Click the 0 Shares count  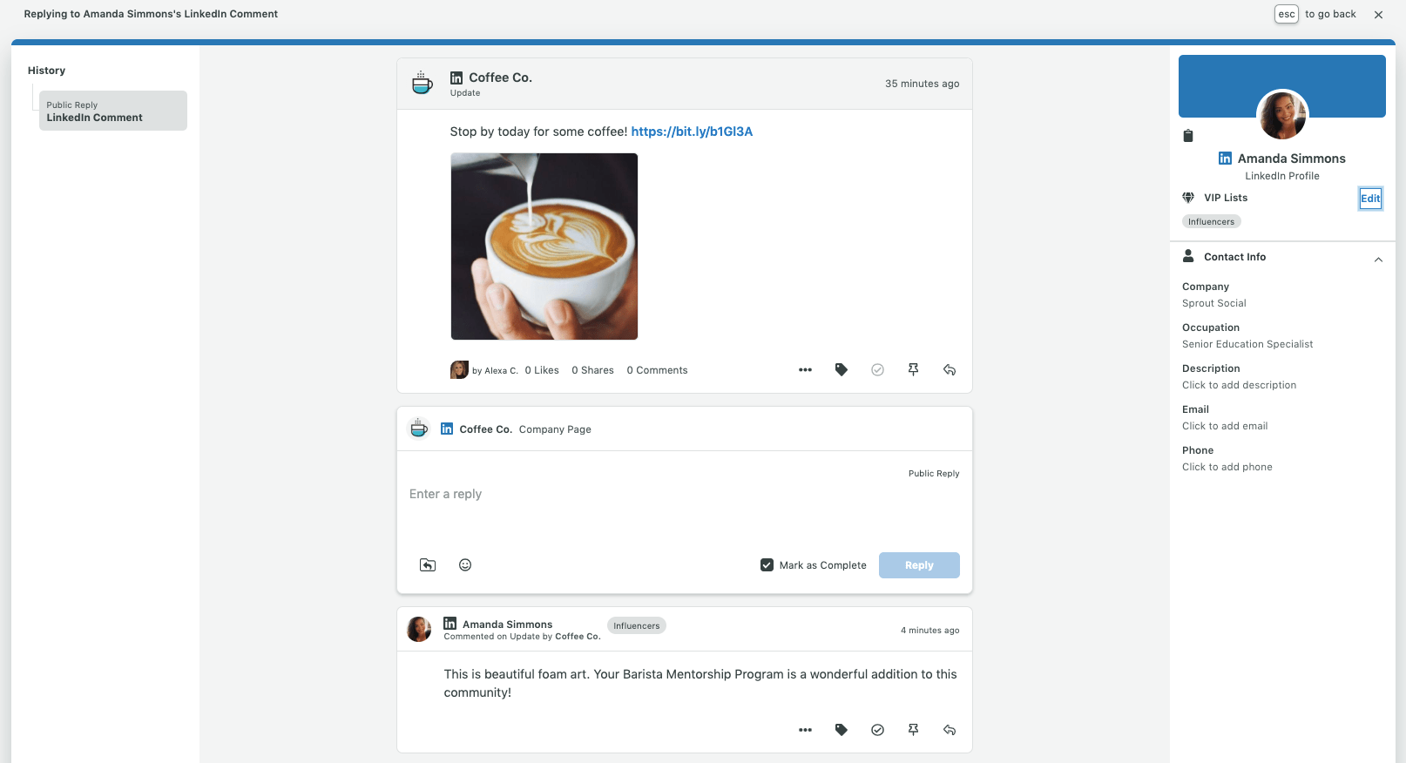(592, 370)
